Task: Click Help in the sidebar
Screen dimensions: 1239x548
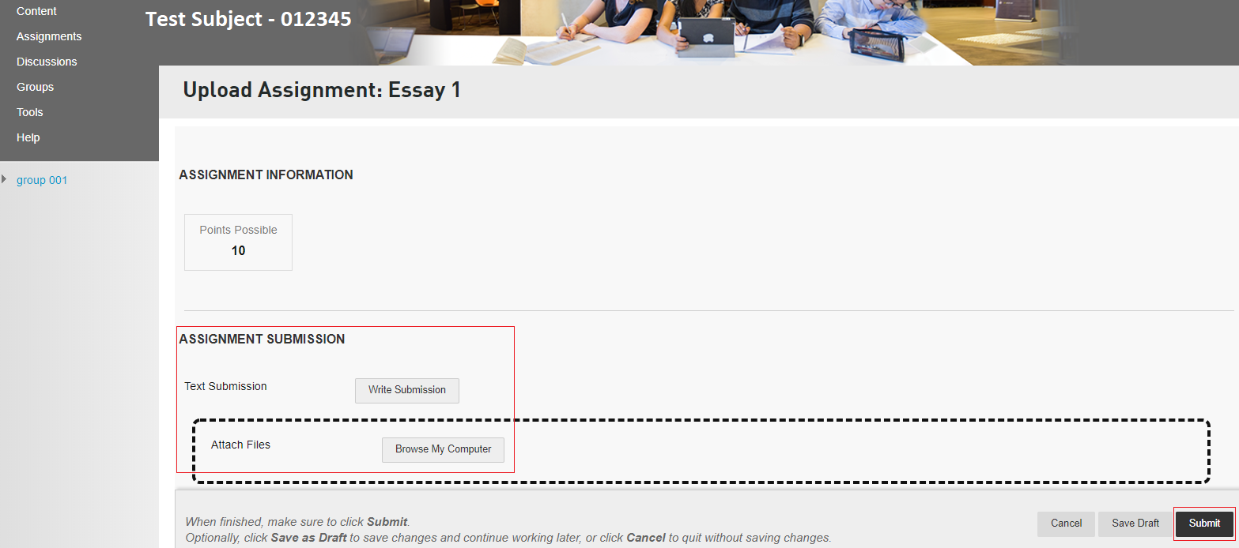Action: click(28, 137)
